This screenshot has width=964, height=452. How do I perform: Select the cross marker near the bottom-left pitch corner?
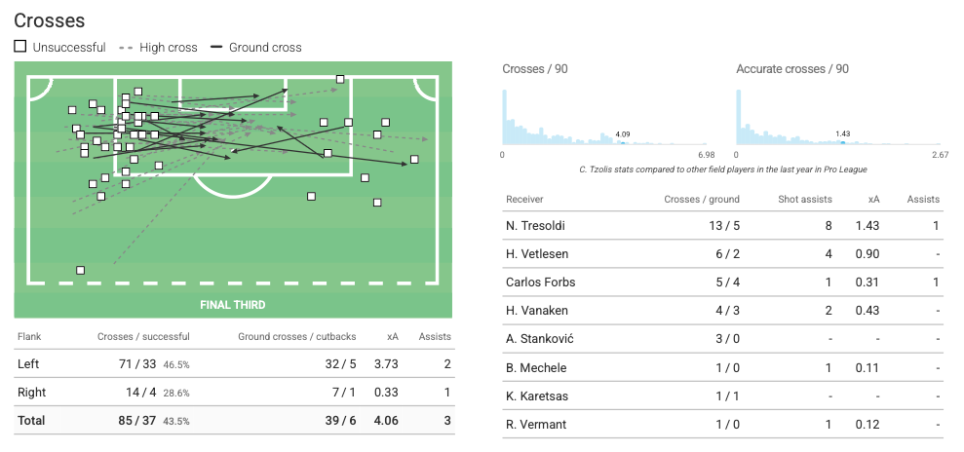81,270
